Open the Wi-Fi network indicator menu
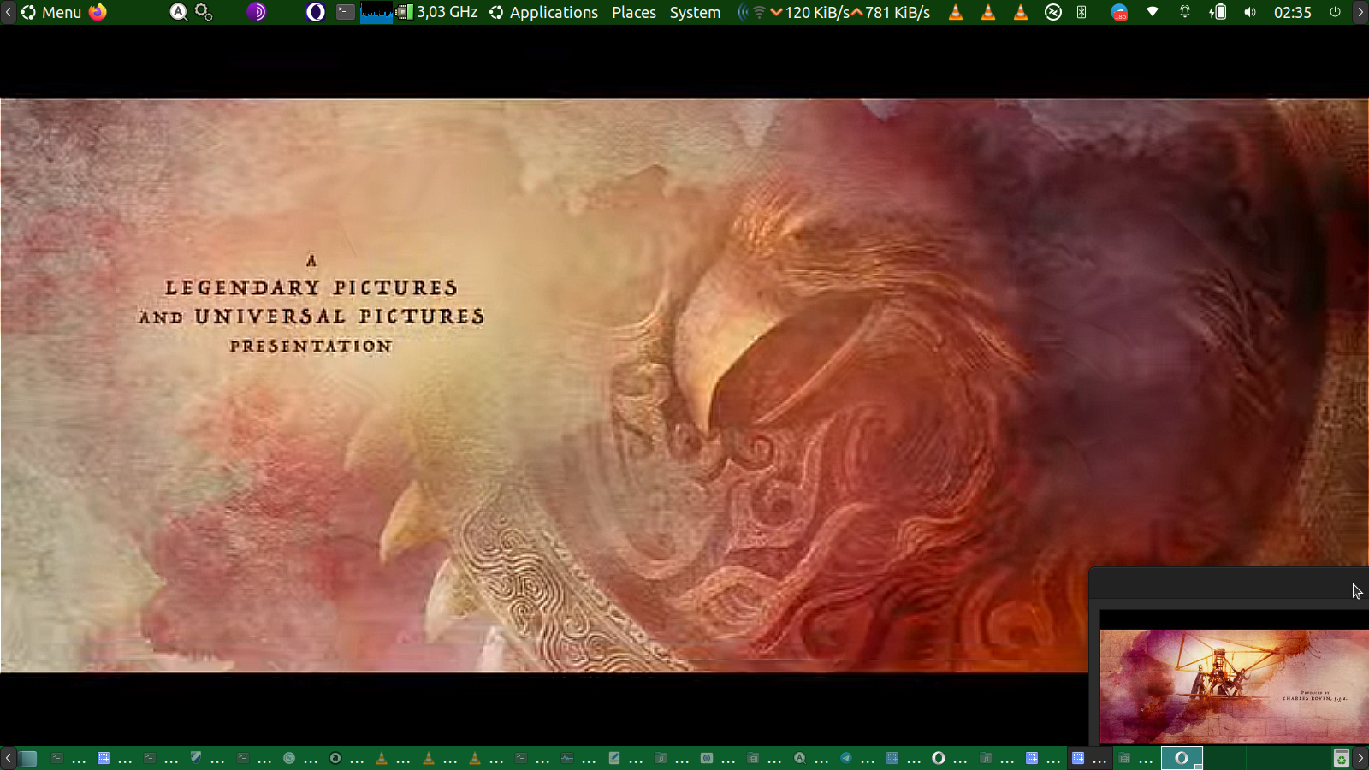This screenshot has width=1369, height=770. [x=1153, y=12]
